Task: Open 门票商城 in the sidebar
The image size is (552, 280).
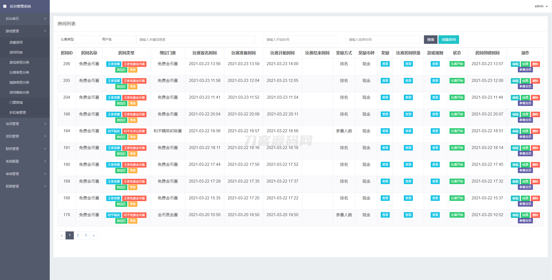Action: tap(16, 102)
